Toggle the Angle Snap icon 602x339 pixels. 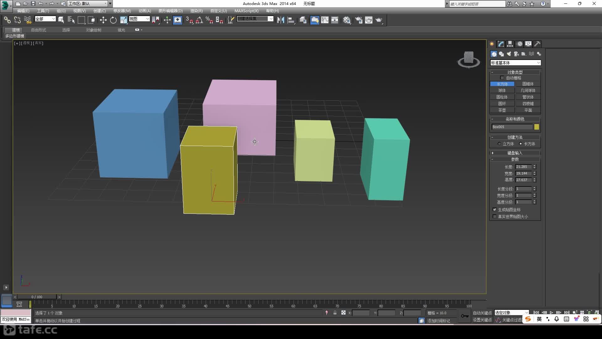pos(199,20)
